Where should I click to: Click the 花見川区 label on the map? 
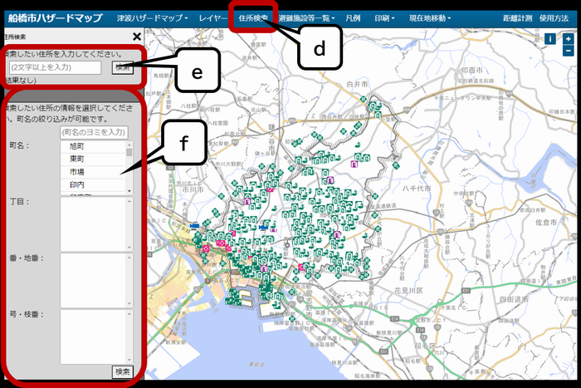click(x=408, y=291)
